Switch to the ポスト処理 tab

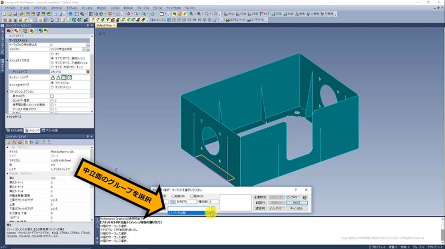[50, 131]
